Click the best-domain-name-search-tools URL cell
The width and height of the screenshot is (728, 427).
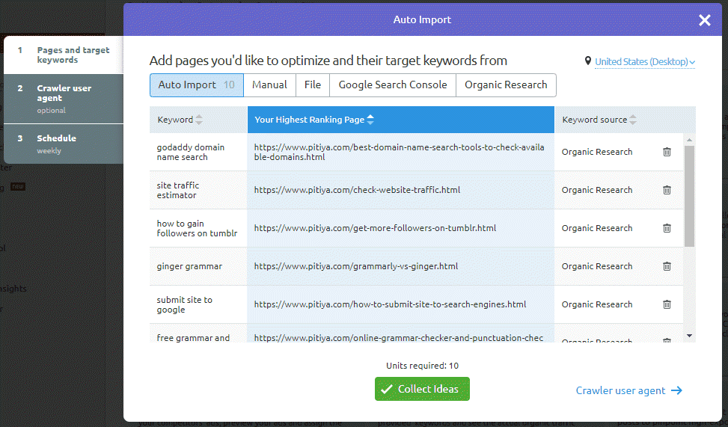point(400,153)
